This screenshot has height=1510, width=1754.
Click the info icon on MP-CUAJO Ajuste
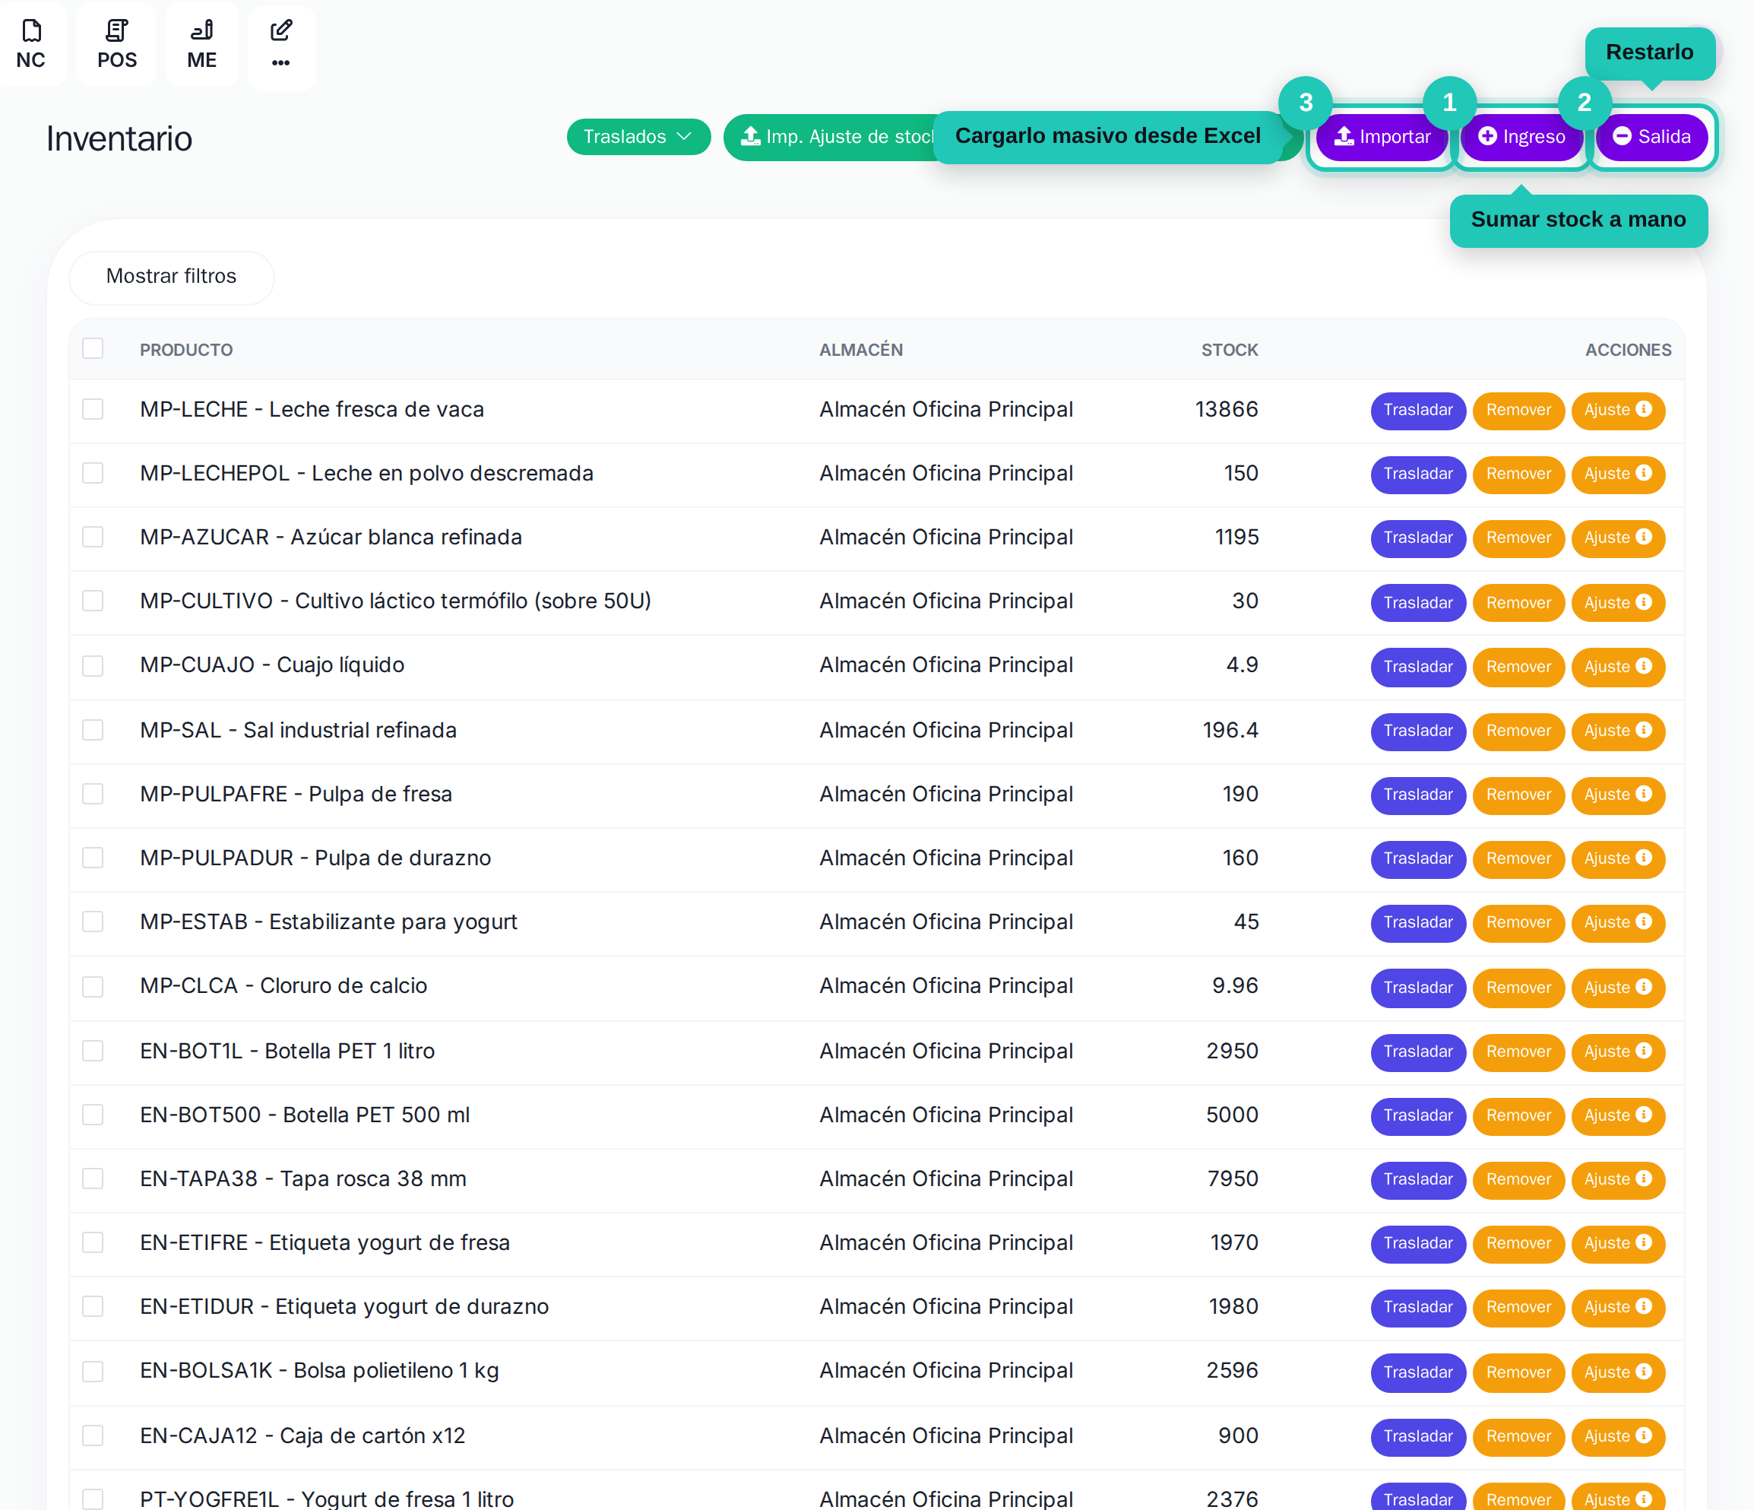1644,667
